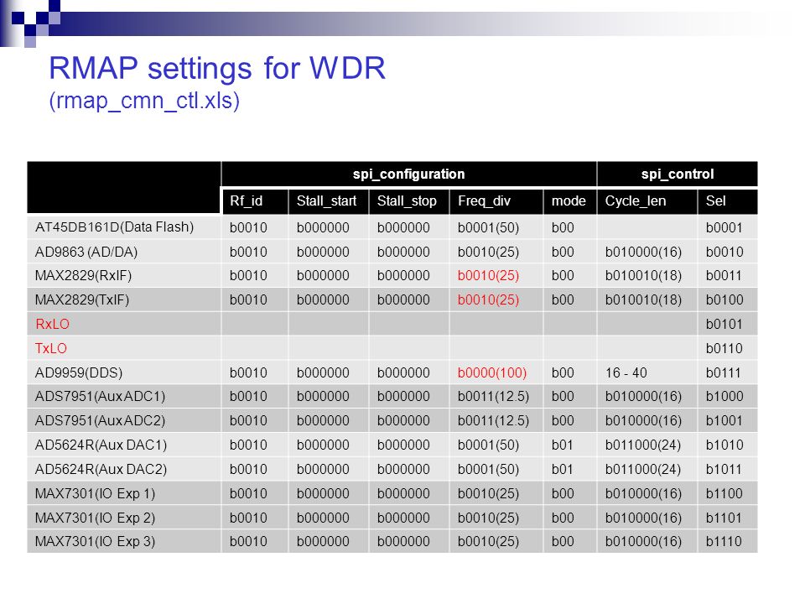This screenshot has height=604, width=805.
Task: Select Sel value 'b0100' in MAX2829(TxIF) row
Action: pyautogui.click(x=724, y=300)
